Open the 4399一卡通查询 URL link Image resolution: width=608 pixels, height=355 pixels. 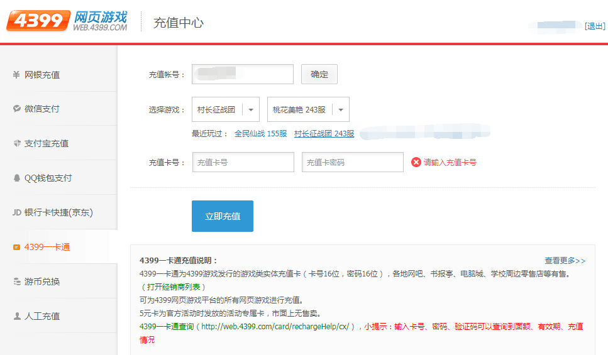coord(247,326)
